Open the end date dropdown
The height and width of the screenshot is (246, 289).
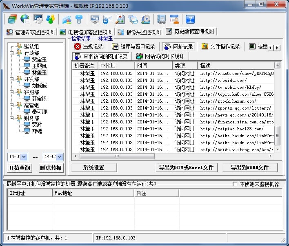59,157
